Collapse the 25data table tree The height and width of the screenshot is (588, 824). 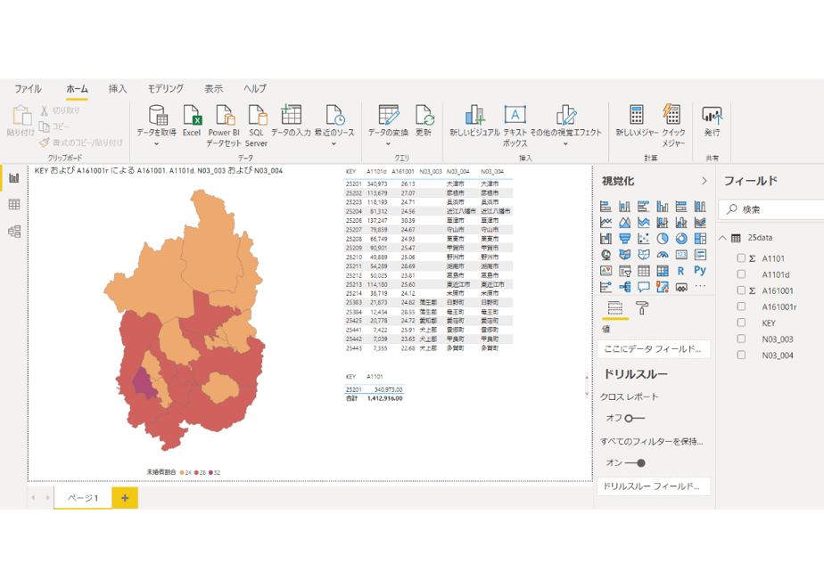(722, 238)
